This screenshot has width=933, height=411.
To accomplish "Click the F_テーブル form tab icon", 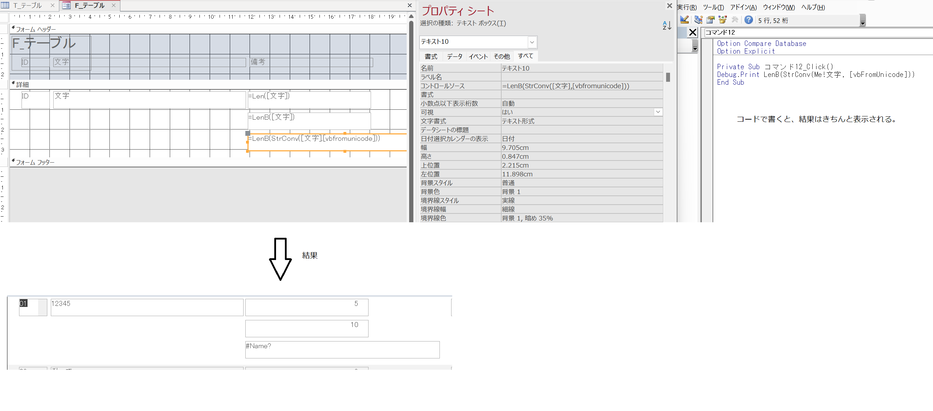I will [66, 5].
